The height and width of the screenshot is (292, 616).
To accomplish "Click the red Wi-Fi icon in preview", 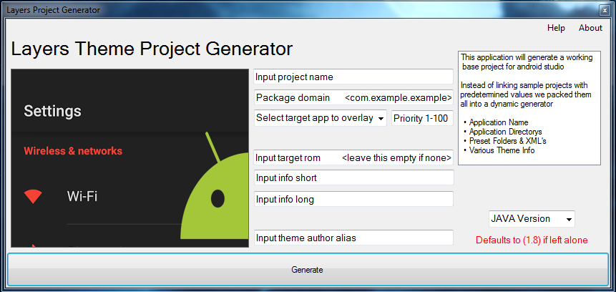I will click(x=33, y=196).
